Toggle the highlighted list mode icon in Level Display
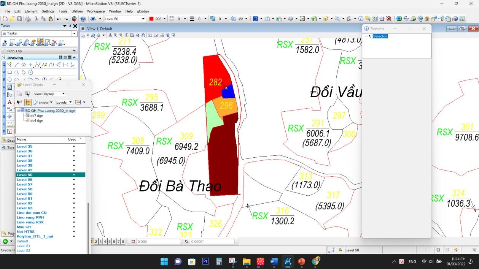 [28, 102]
